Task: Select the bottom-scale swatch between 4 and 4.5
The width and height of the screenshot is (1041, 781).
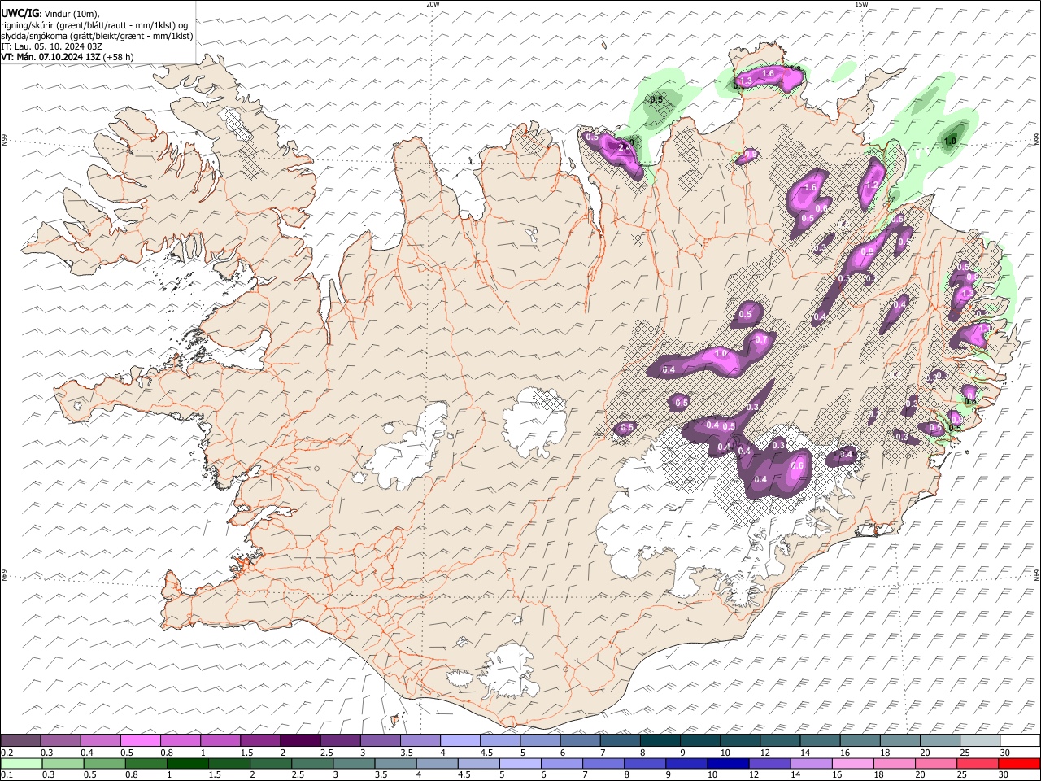Action: 436,763
